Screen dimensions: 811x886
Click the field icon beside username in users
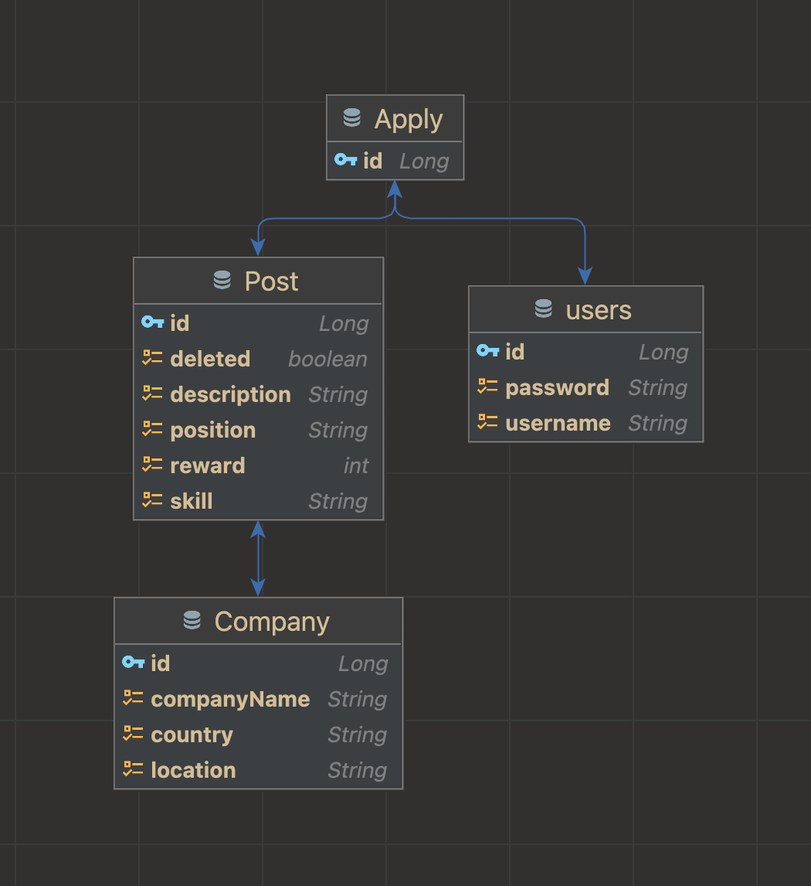click(x=487, y=422)
